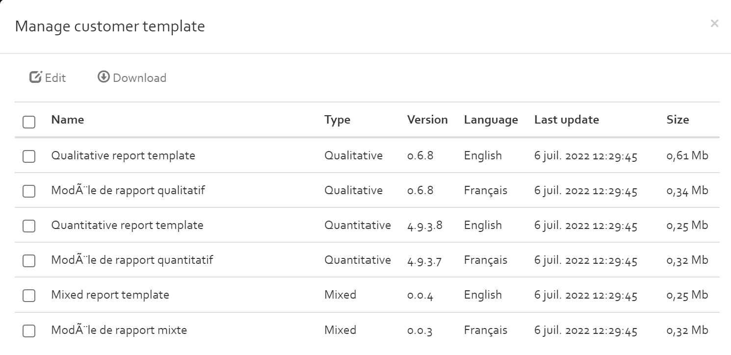The height and width of the screenshot is (355, 731).
Task: Tick the Mixed report template checkbox
Action: tap(29, 296)
